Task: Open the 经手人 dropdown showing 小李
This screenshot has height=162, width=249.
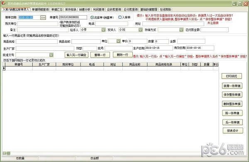Action: [x=103, y=30]
